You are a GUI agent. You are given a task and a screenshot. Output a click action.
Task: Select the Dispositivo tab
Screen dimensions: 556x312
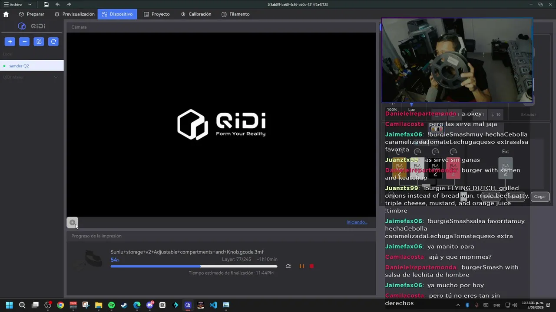pyautogui.click(x=117, y=14)
